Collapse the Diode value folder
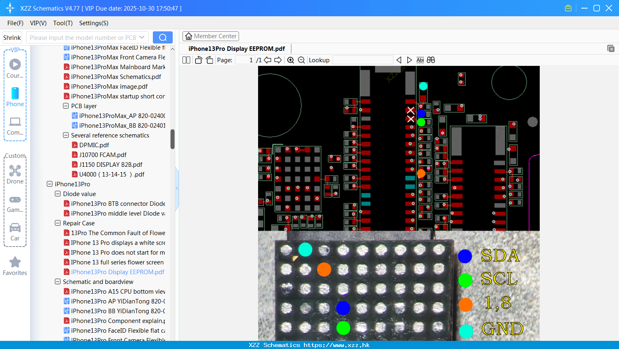 click(x=57, y=194)
